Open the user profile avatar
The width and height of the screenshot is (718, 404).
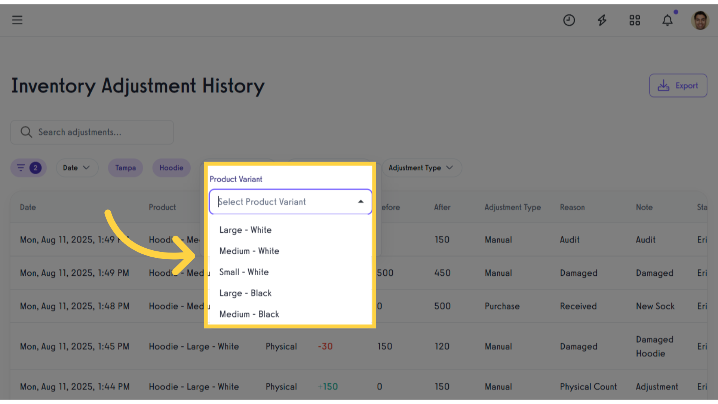700,20
